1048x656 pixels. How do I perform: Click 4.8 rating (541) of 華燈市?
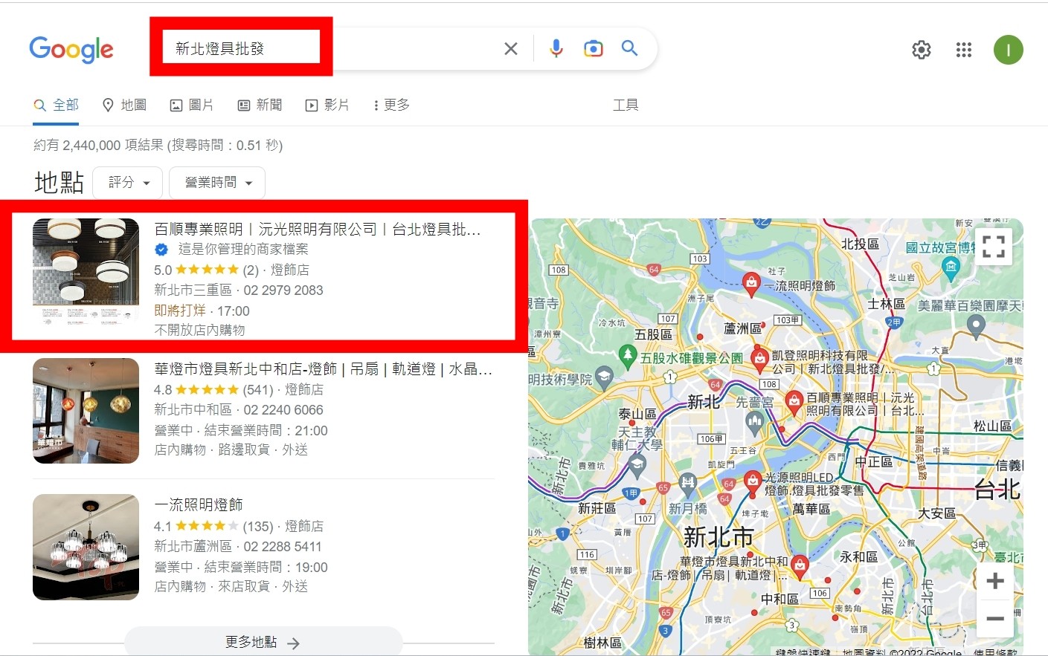coord(213,389)
